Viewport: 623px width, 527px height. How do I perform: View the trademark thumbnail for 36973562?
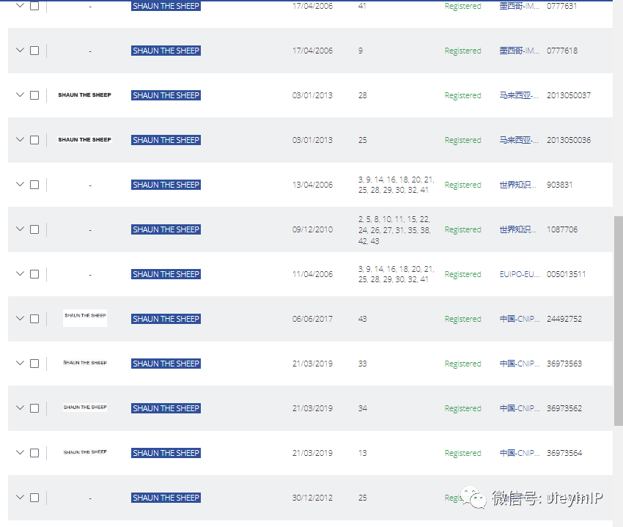click(x=85, y=407)
